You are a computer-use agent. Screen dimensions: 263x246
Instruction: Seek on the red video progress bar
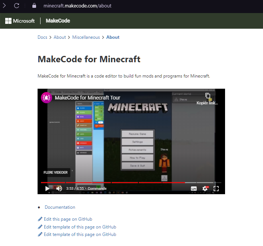click(x=131, y=183)
